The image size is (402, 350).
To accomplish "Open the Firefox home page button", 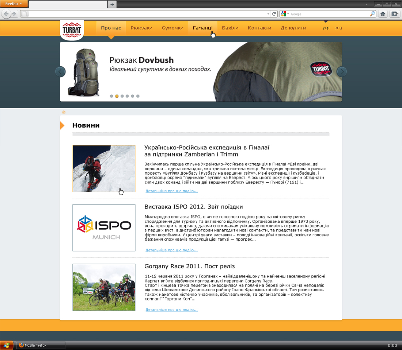I will point(383,14).
